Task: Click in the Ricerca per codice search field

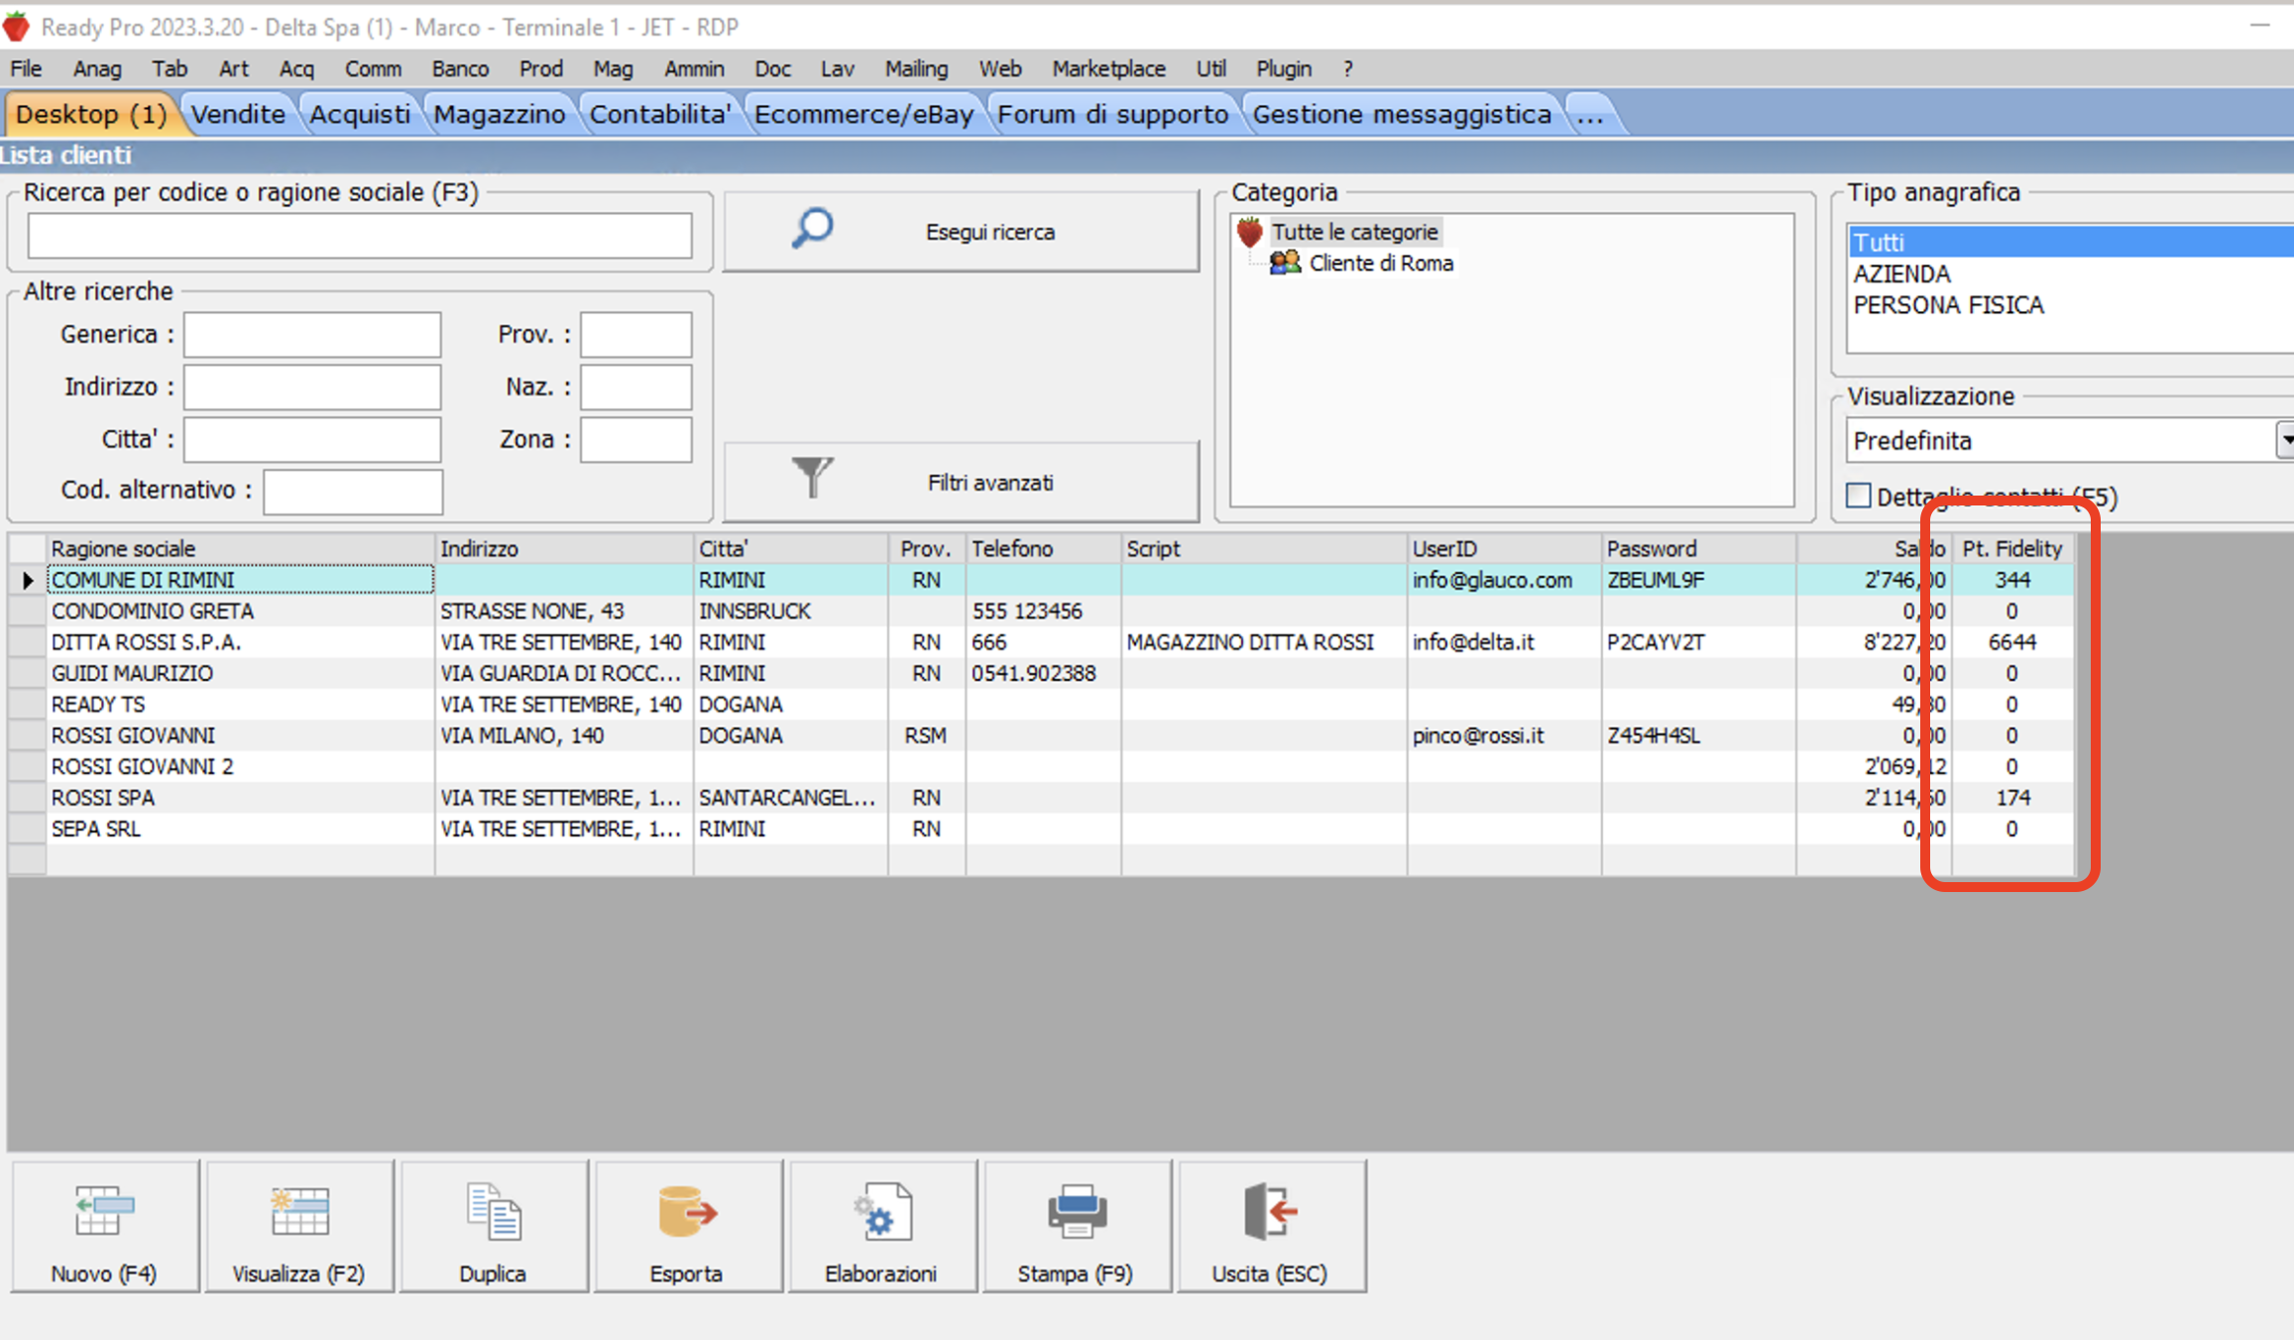Action: (x=360, y=236)
